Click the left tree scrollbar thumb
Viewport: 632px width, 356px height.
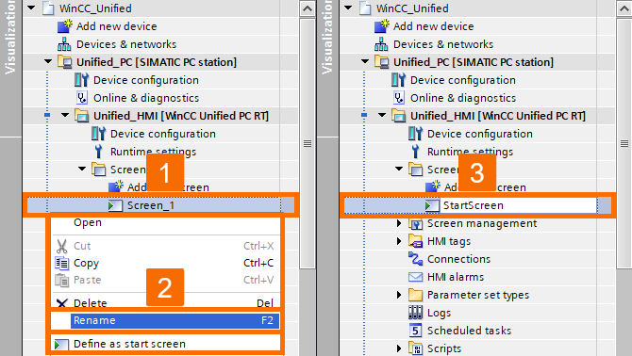click(308, 143)
